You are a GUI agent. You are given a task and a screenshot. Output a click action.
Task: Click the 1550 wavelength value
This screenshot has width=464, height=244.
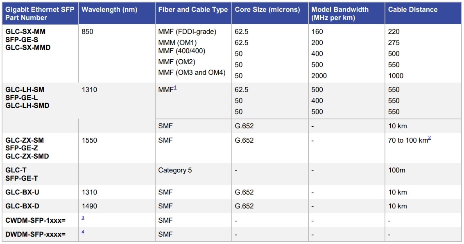coord(89,140)
